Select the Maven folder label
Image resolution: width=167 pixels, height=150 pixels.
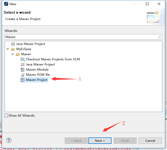click(26, 54)
